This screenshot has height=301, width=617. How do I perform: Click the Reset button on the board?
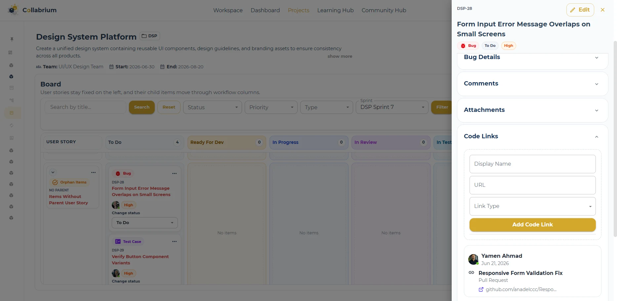(x=169, y=107)
